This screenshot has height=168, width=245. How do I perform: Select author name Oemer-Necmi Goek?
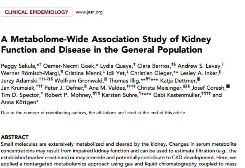tap(69, 66)
